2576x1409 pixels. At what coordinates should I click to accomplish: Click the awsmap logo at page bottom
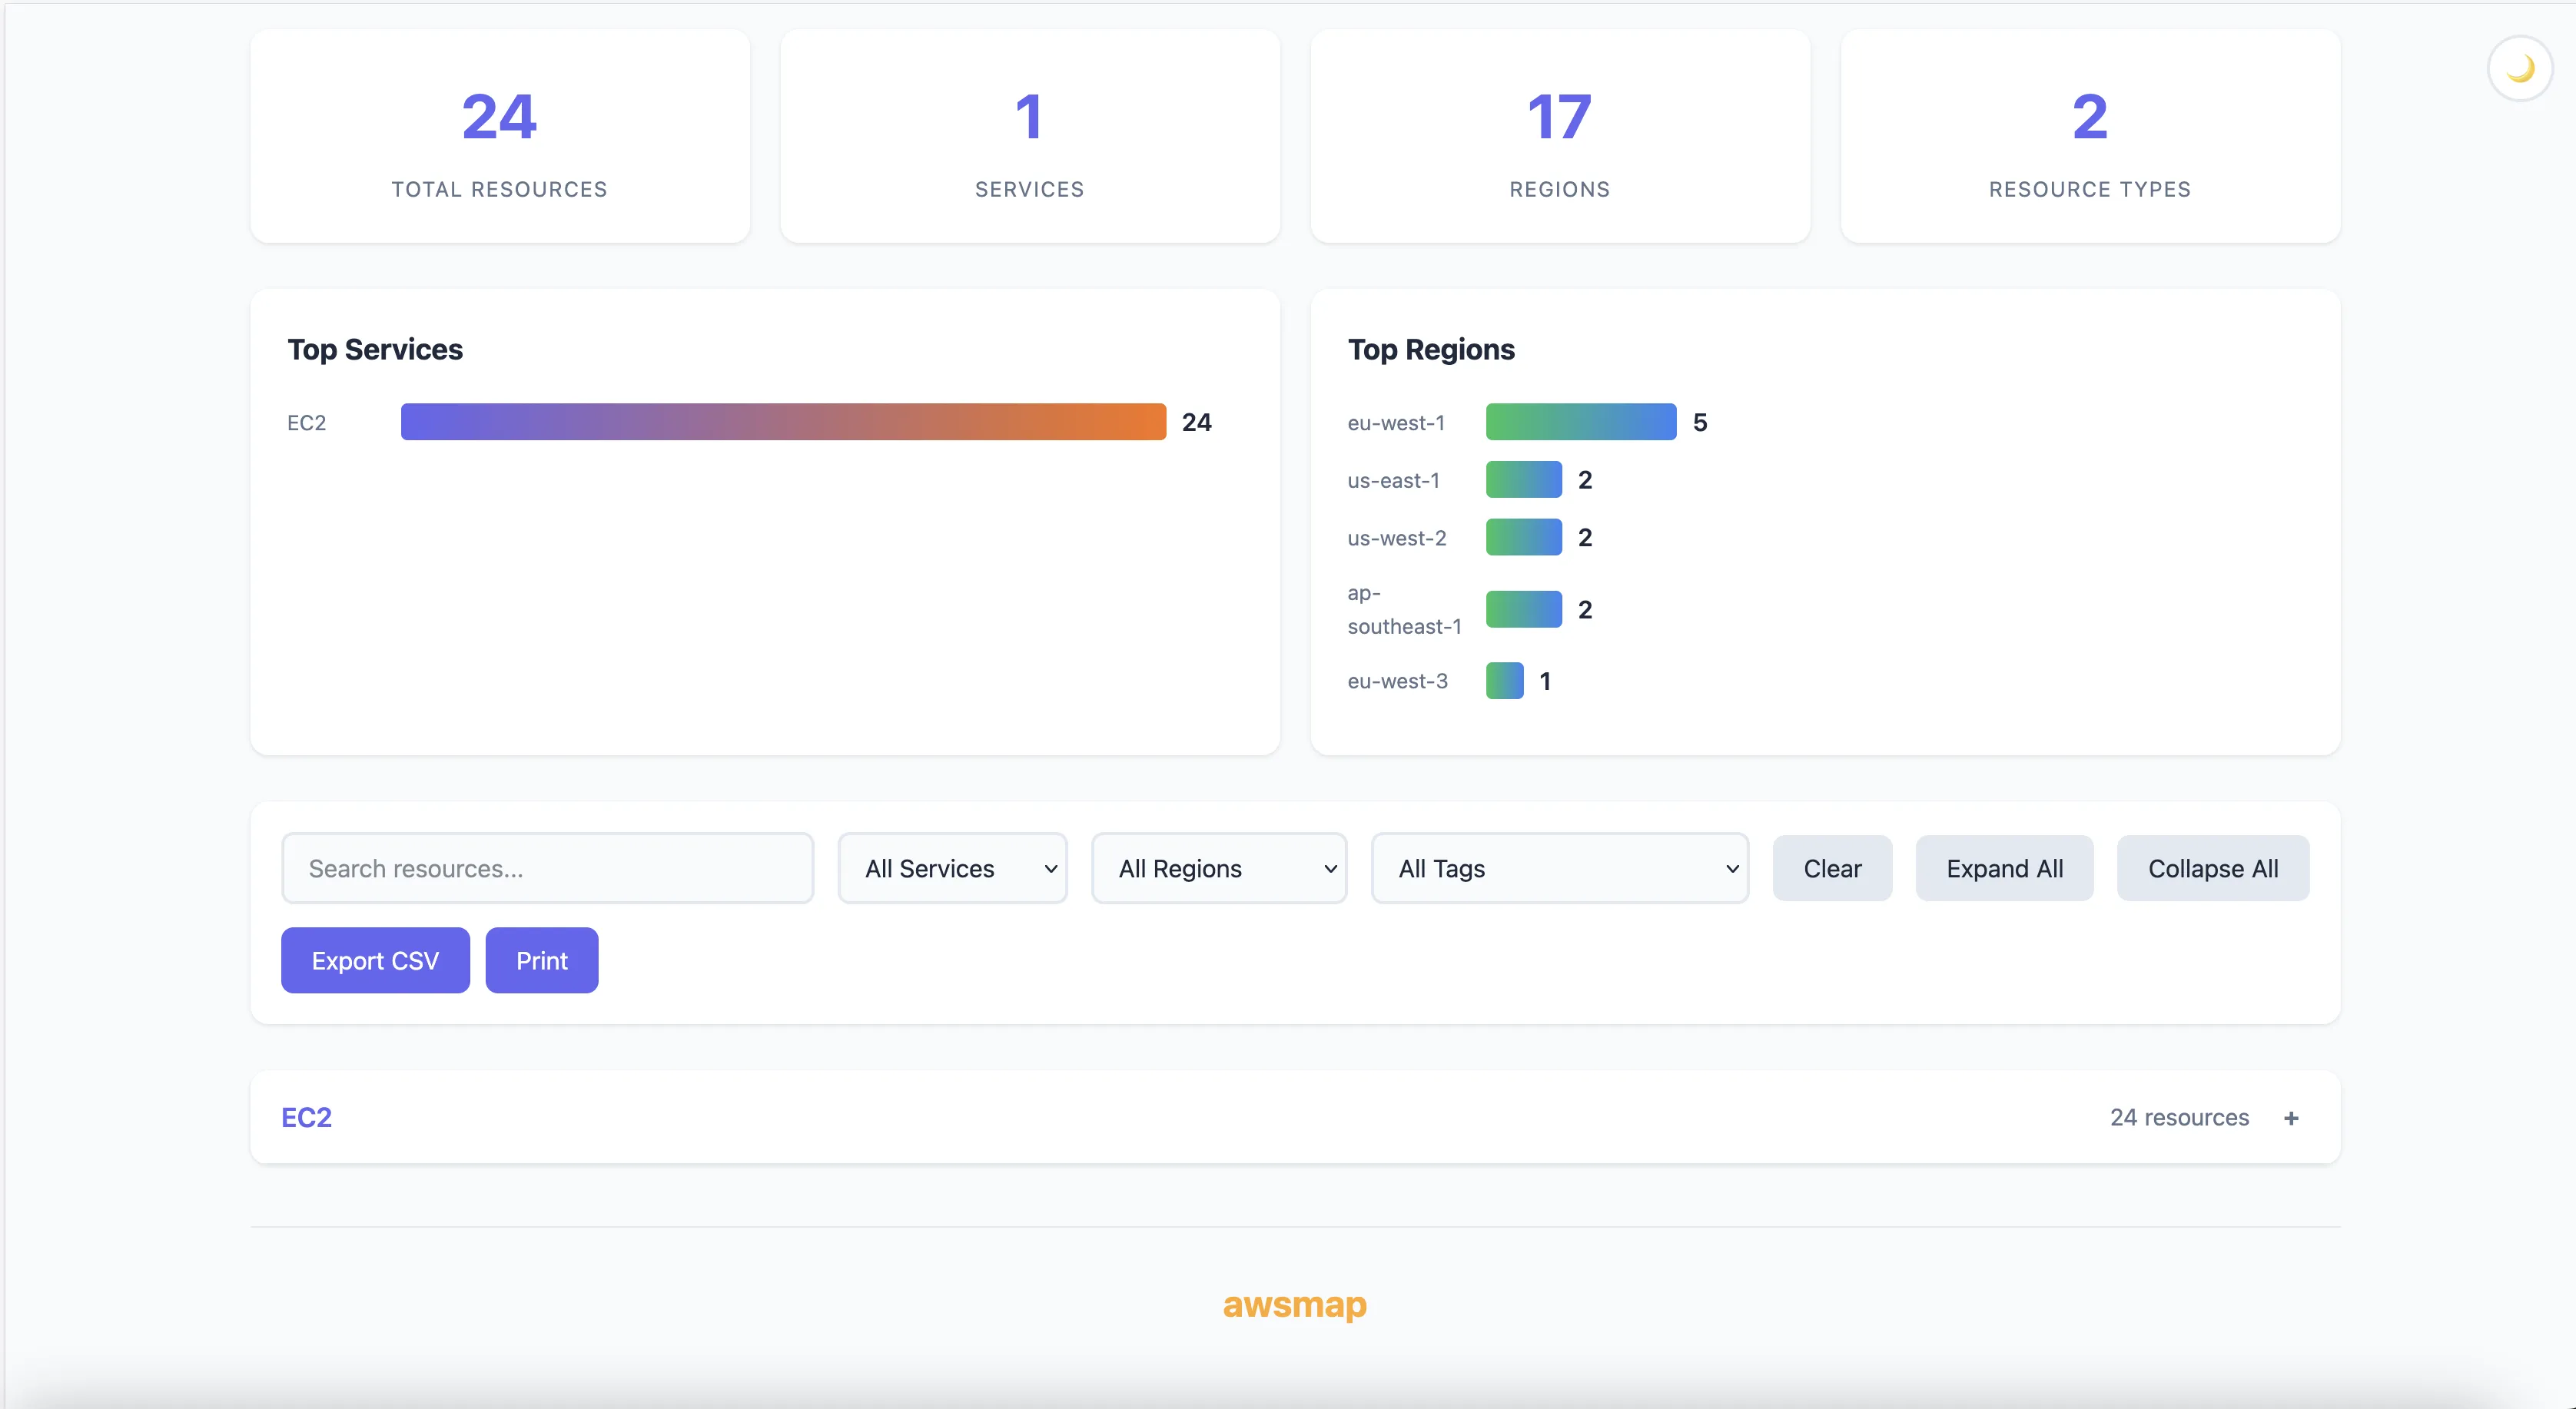pyautogui.click(x=1294, y=1305)
